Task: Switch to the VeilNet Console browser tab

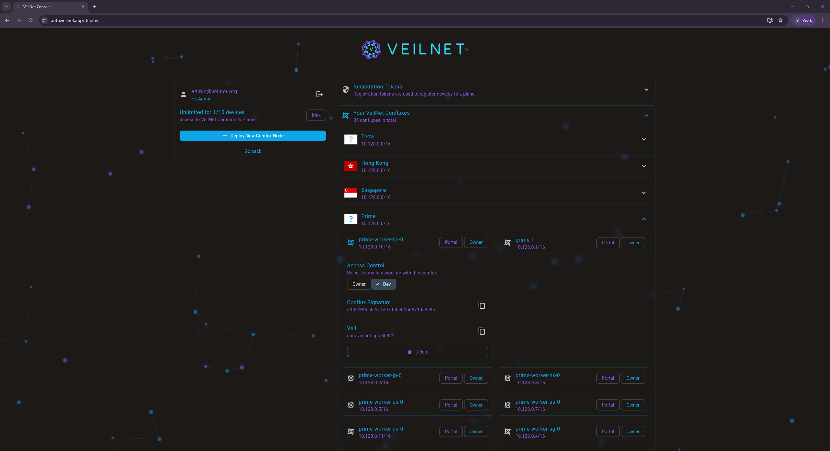Action: tap(49, 6)
